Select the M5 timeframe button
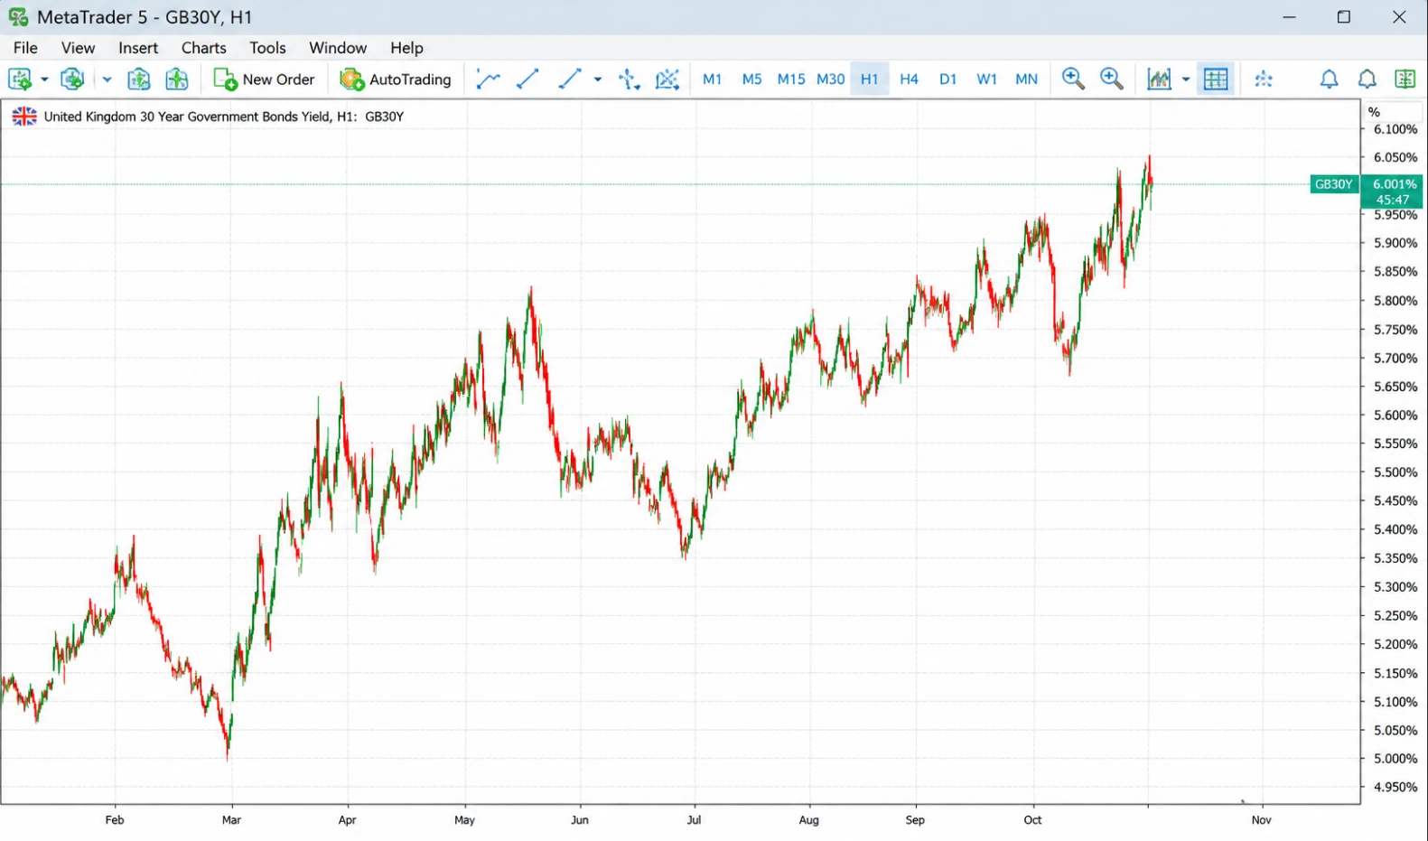1428x841 pixels. [751, 79]
